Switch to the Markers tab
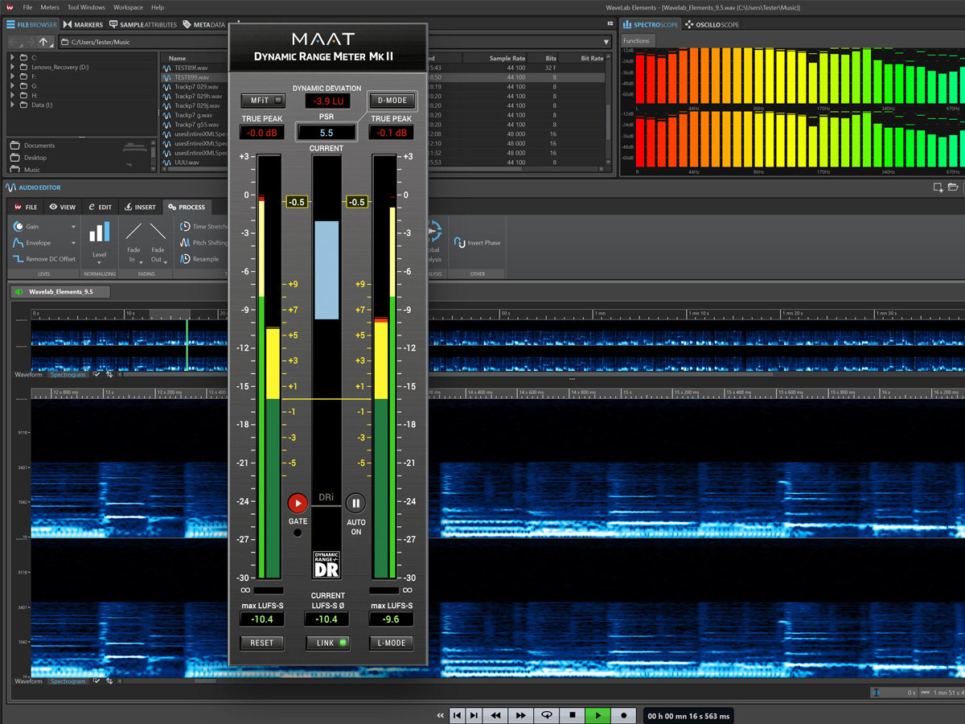 click(84, 25)
